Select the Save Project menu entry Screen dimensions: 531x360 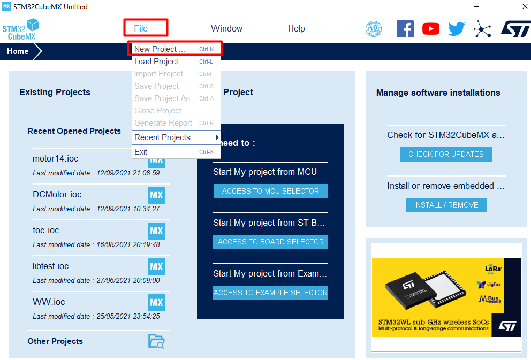pos(177,86)
